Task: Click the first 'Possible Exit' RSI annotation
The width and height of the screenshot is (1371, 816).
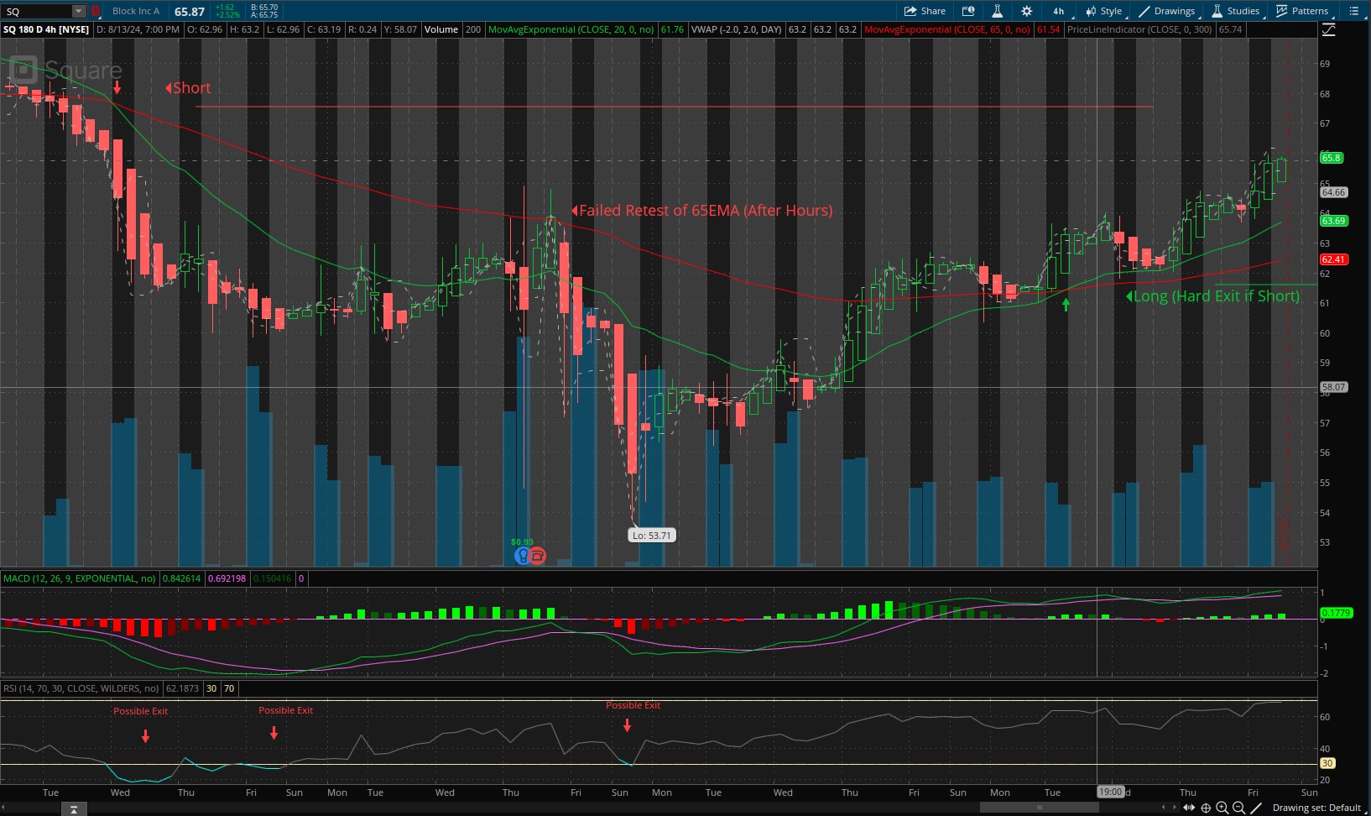Action: (x=141, y=711)
